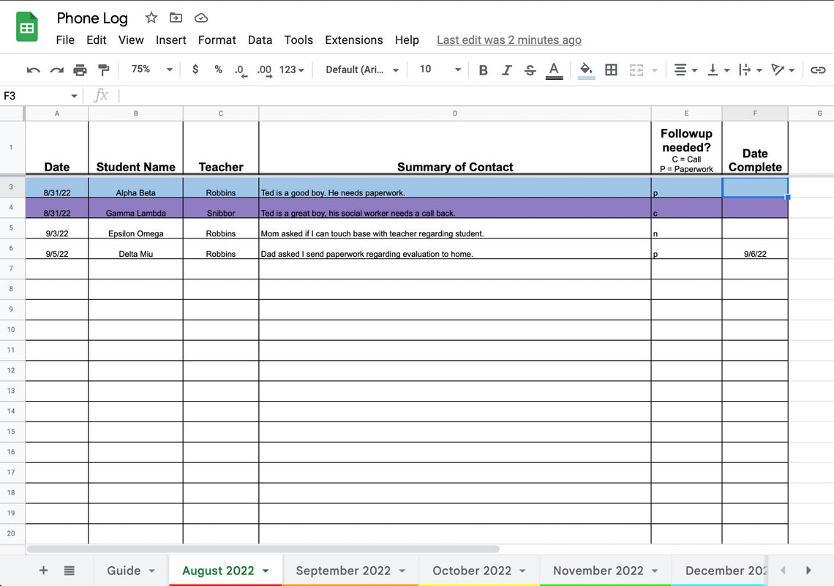Viewport: 834px width, 586px height.
Task: Toggle bold formatting
Action: (x=483, y=70)
